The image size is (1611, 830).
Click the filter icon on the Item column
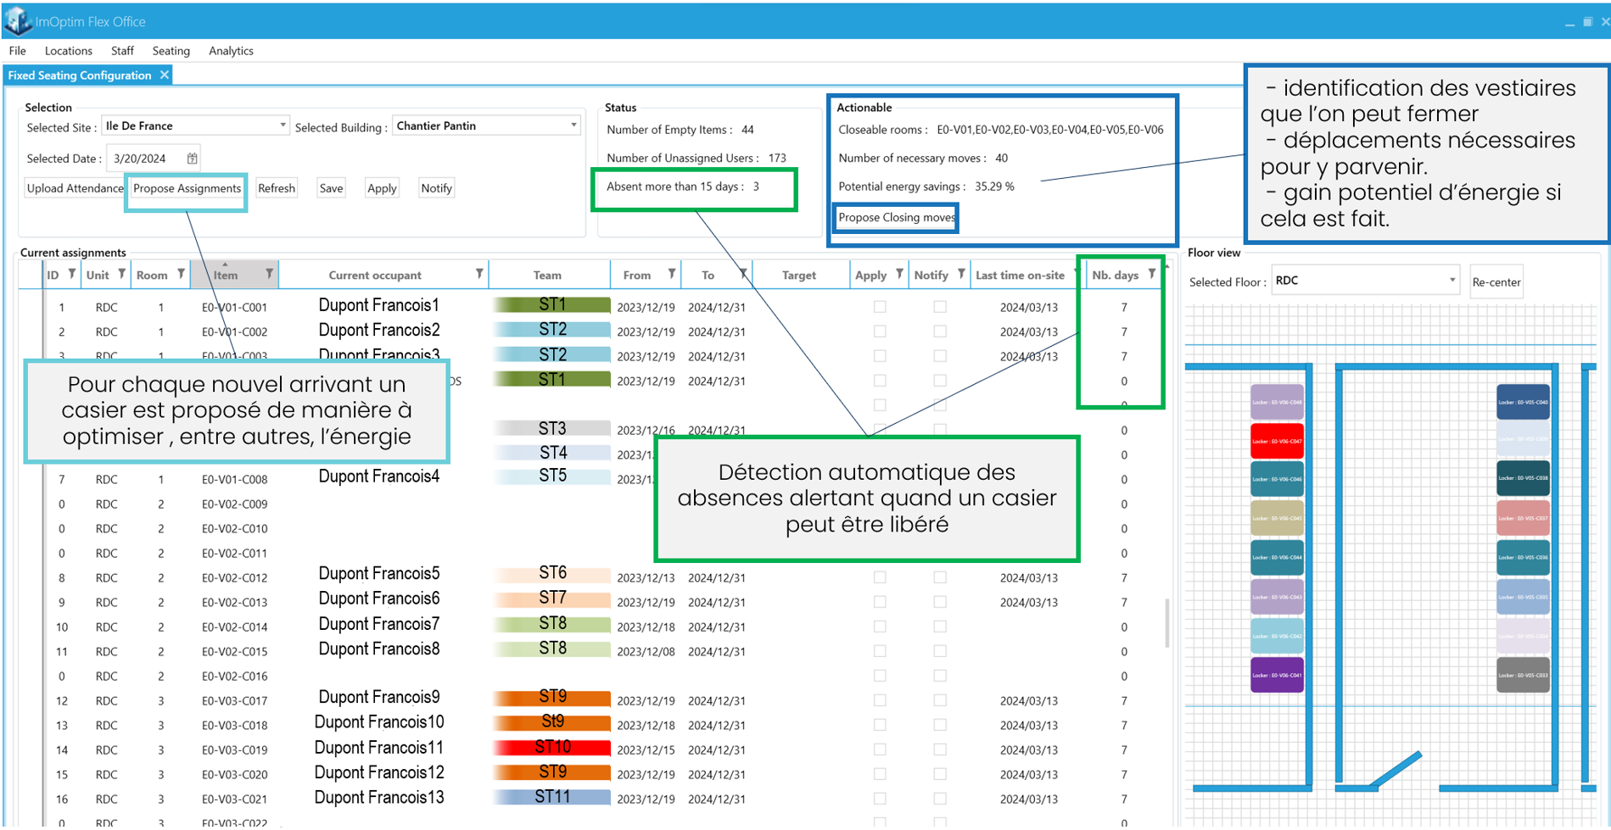click(269, 274)
